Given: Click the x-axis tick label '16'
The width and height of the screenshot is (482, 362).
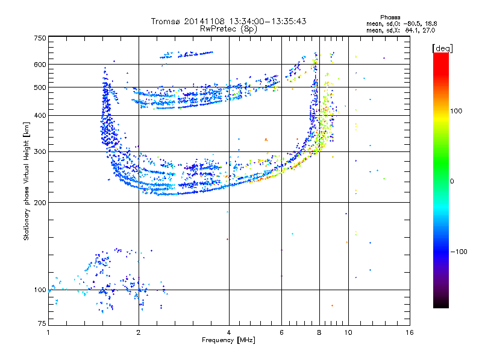Looking at the screenshot, I should coord(410,332).
